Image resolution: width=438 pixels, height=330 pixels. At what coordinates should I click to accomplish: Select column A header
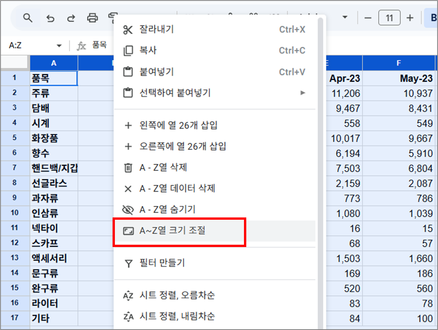point(54,63)
